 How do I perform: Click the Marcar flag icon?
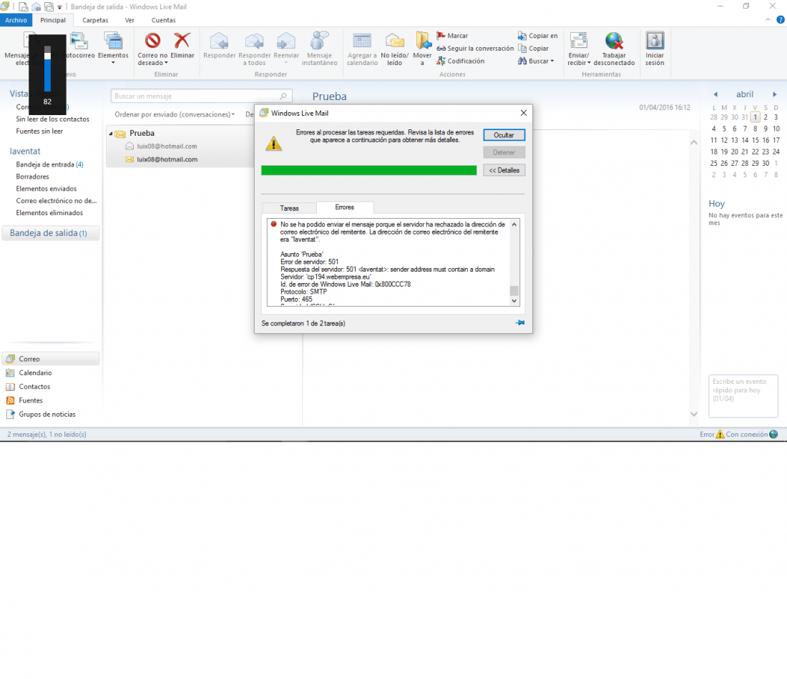tap(441, 36)
